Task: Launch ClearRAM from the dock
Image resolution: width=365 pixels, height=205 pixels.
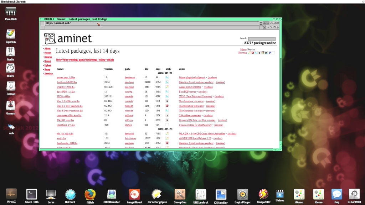Action: click(354, 196)
